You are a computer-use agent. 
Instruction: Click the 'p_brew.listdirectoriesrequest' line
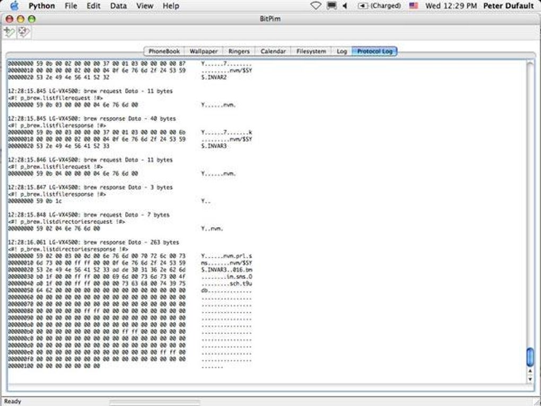pyautogui.click(x=67, y=222)
